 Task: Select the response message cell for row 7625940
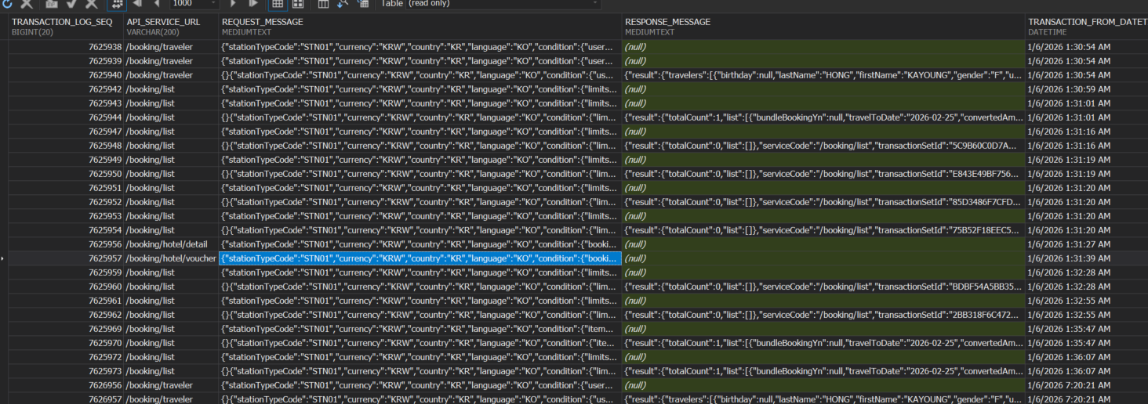[823, 75]
